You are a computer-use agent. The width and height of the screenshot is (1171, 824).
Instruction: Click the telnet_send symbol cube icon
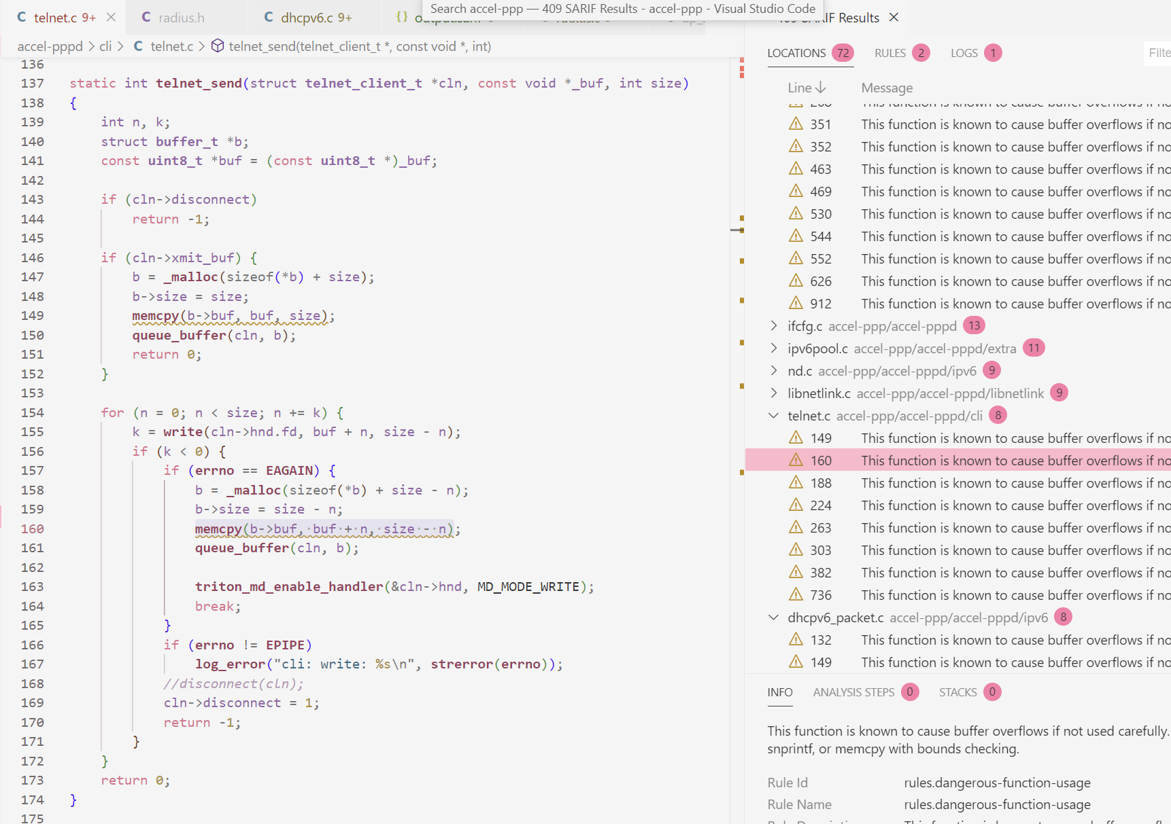tap(218, 46)
